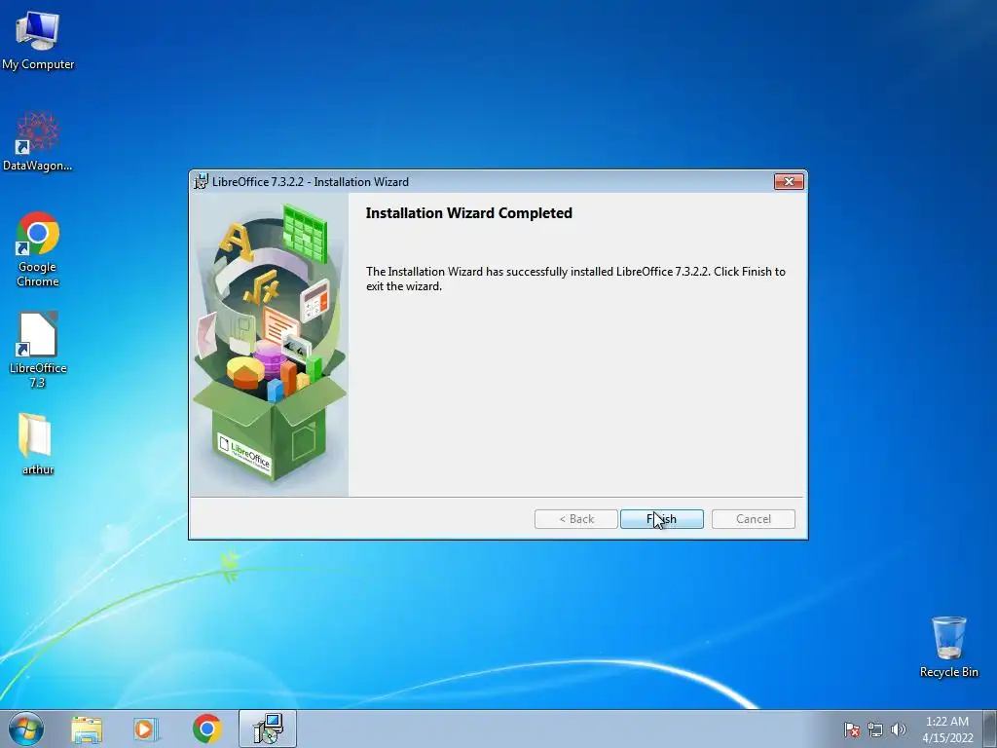Screen dimensions: 997x748
Task: Select the Recycle Bin desktop icon
Action: click(948, 647)
